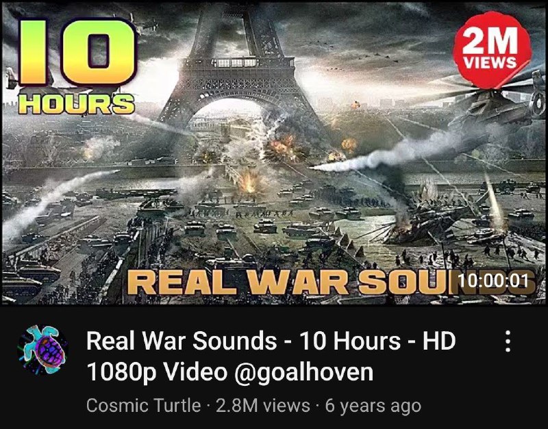The height and width of the screenshot is (429, 548).
Task: Open the three-dot more options menu
Action: 508,341
